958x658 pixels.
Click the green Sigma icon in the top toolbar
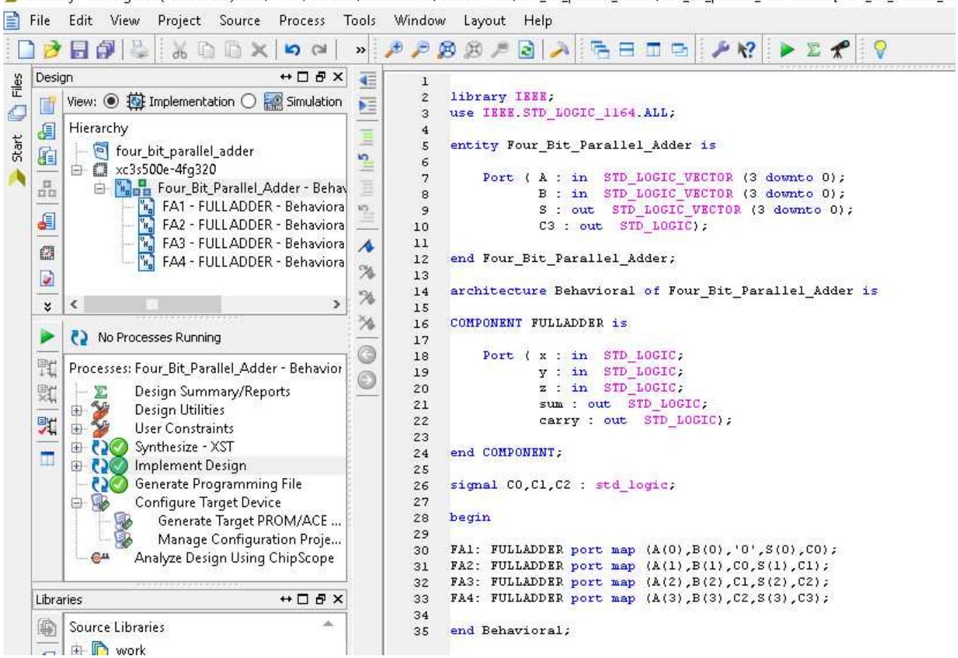pyautogui.click(x=814, y=49)
